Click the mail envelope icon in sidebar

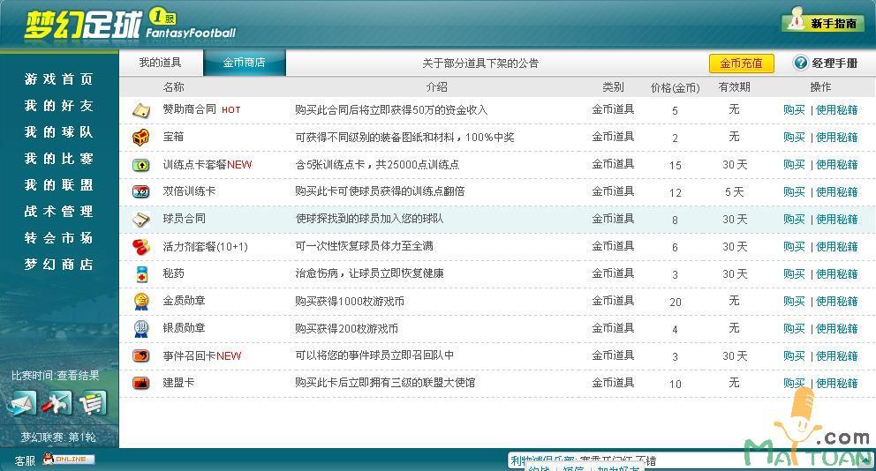(x=22, y=404)
